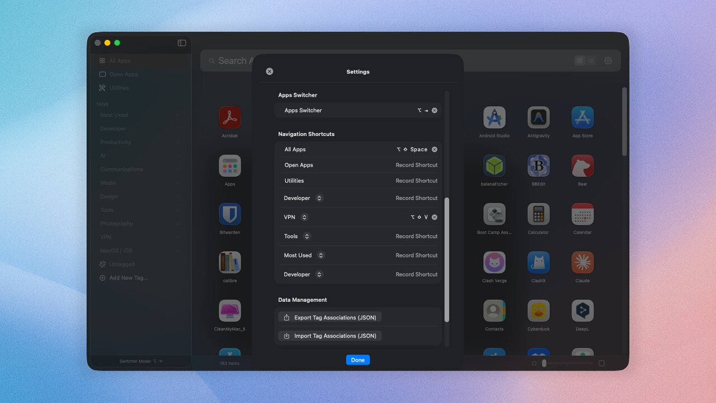This screenshot has height=403, width=716.
Task: Click the Done button
Action: point(358,360)
